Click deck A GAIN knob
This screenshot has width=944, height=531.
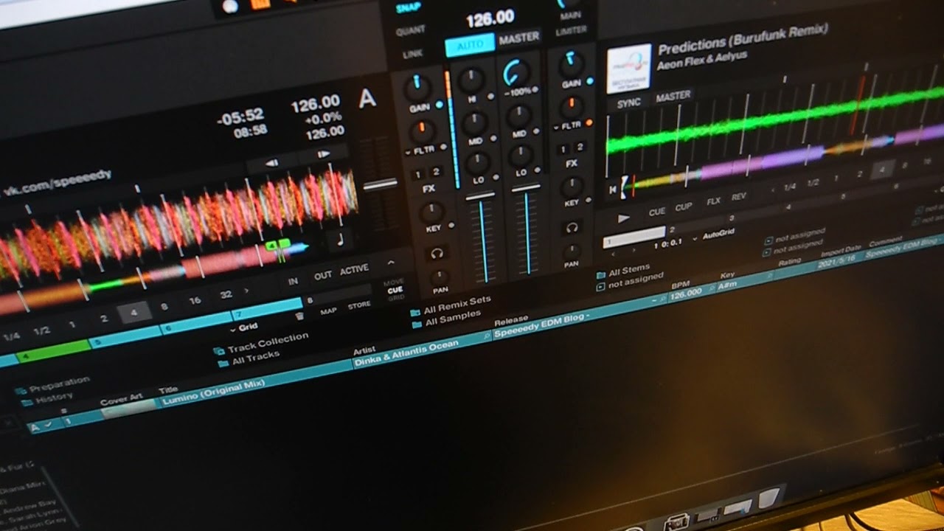pyautogui.click(x=417, y=88)
